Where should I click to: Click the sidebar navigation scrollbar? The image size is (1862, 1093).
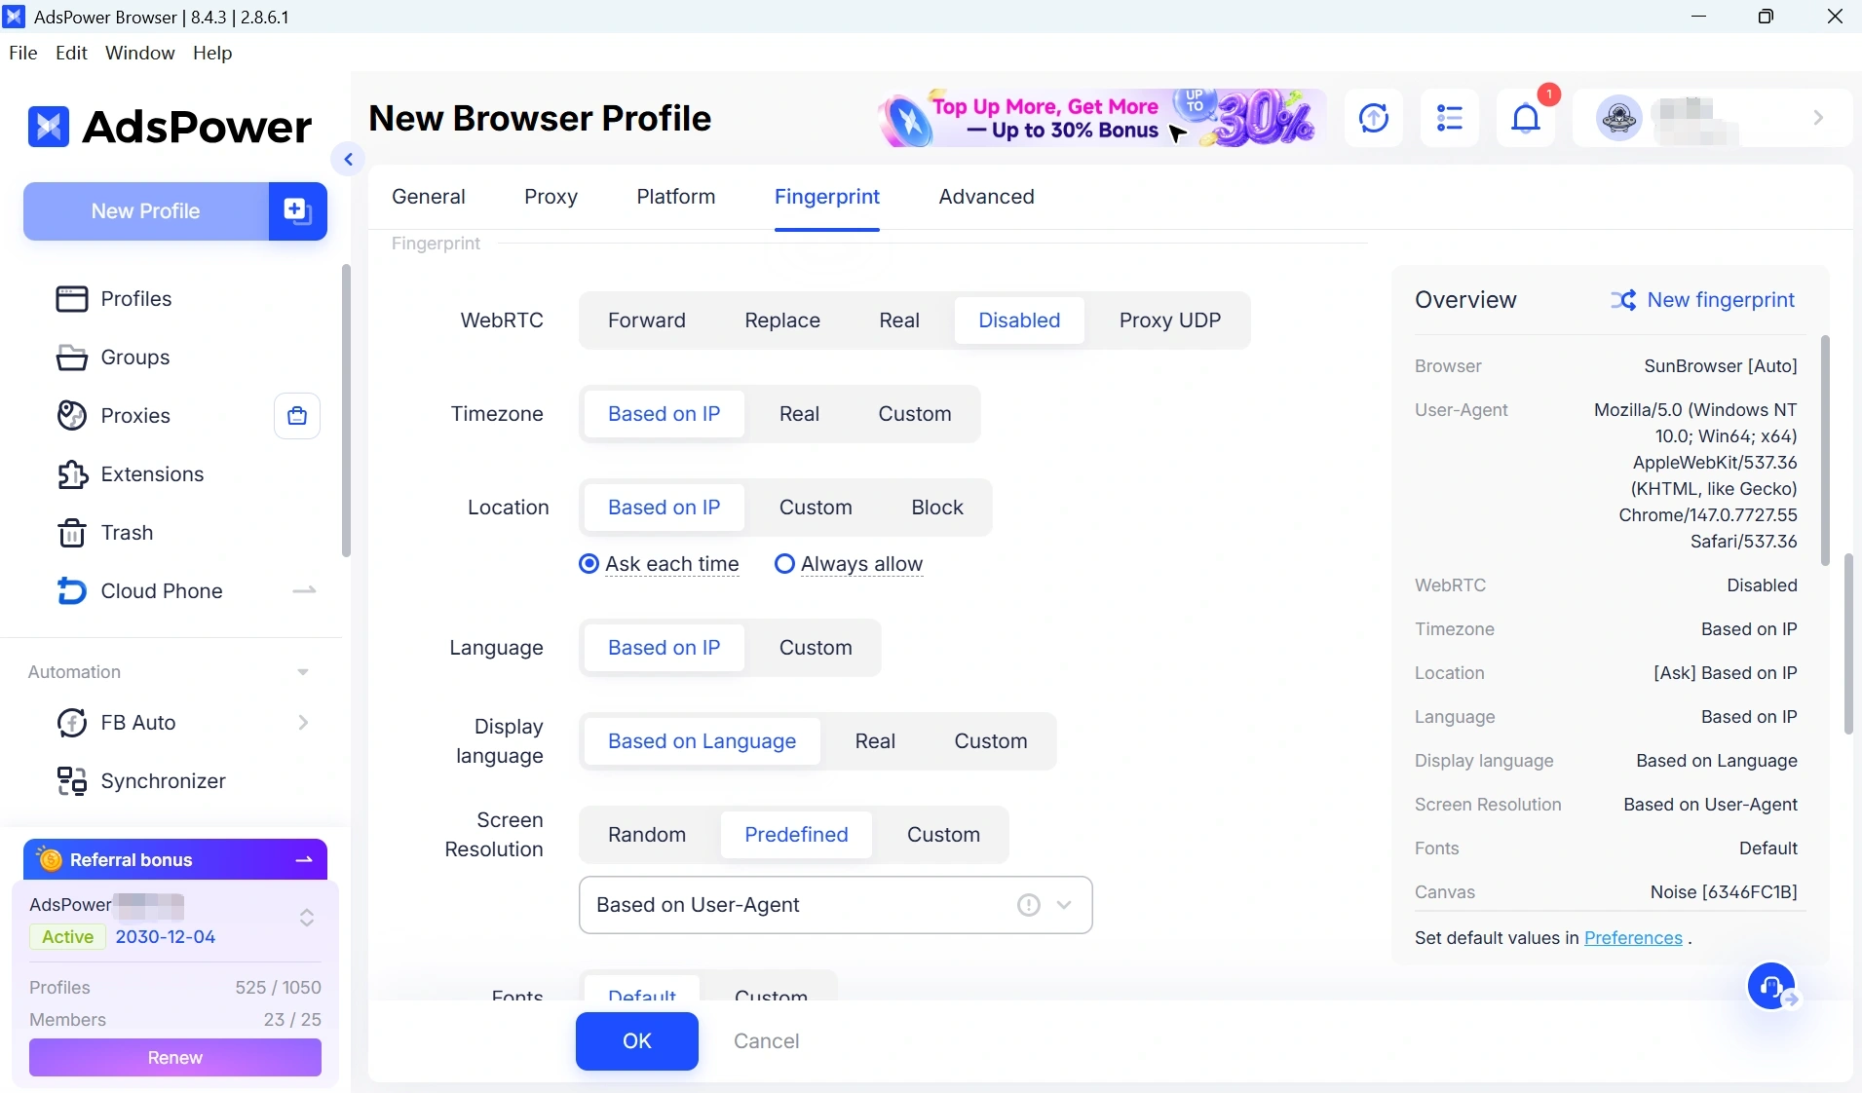point(346,410)
